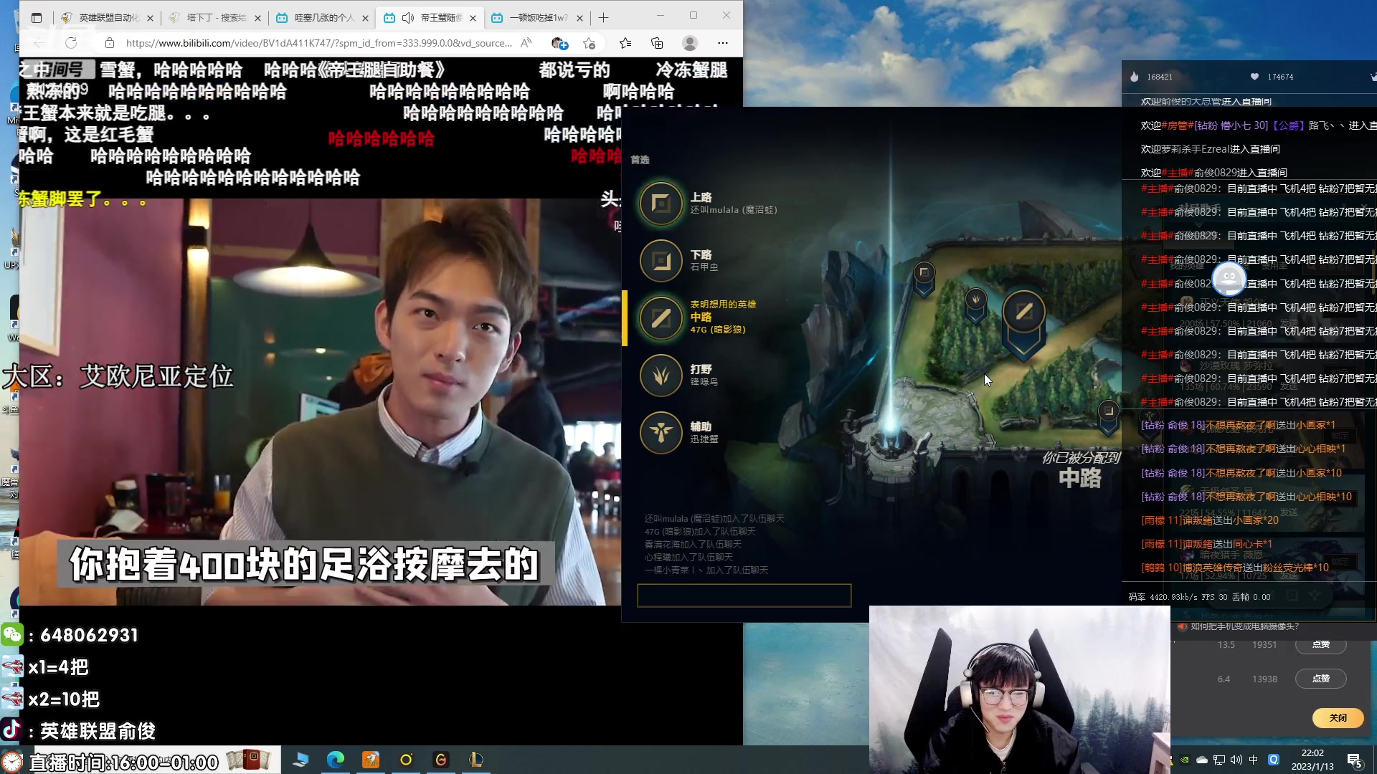Open a new browser tab

[x=603, y=17]
